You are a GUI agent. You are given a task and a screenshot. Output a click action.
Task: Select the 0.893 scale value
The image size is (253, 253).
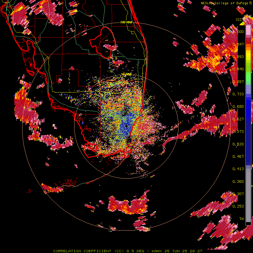coord(238,57)
